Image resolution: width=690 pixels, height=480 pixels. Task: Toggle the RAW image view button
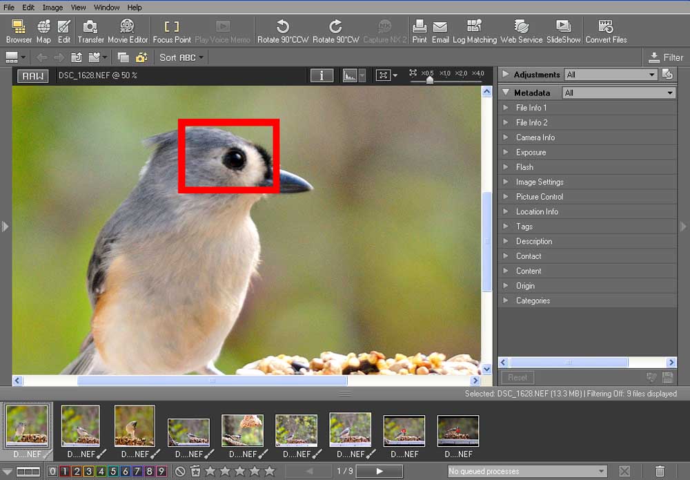click(32, 75)
